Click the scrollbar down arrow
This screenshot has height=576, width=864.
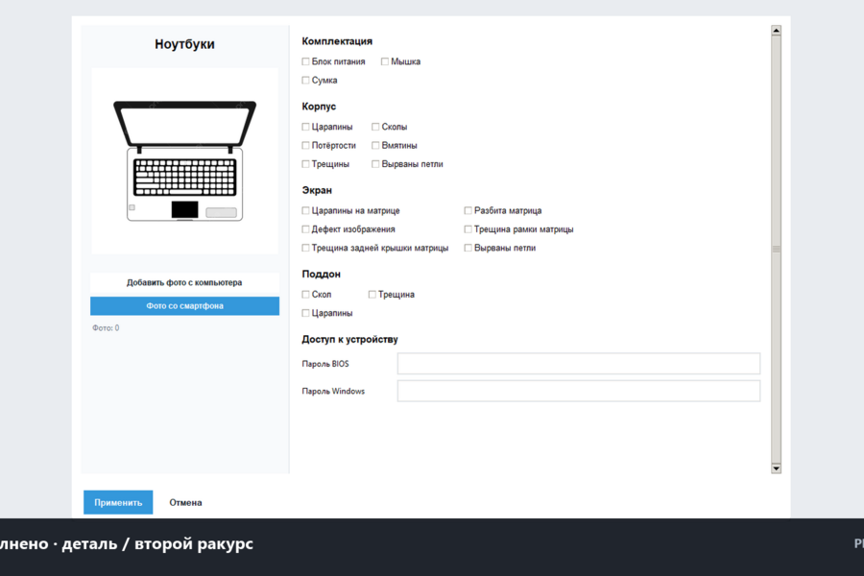[776, 468]
